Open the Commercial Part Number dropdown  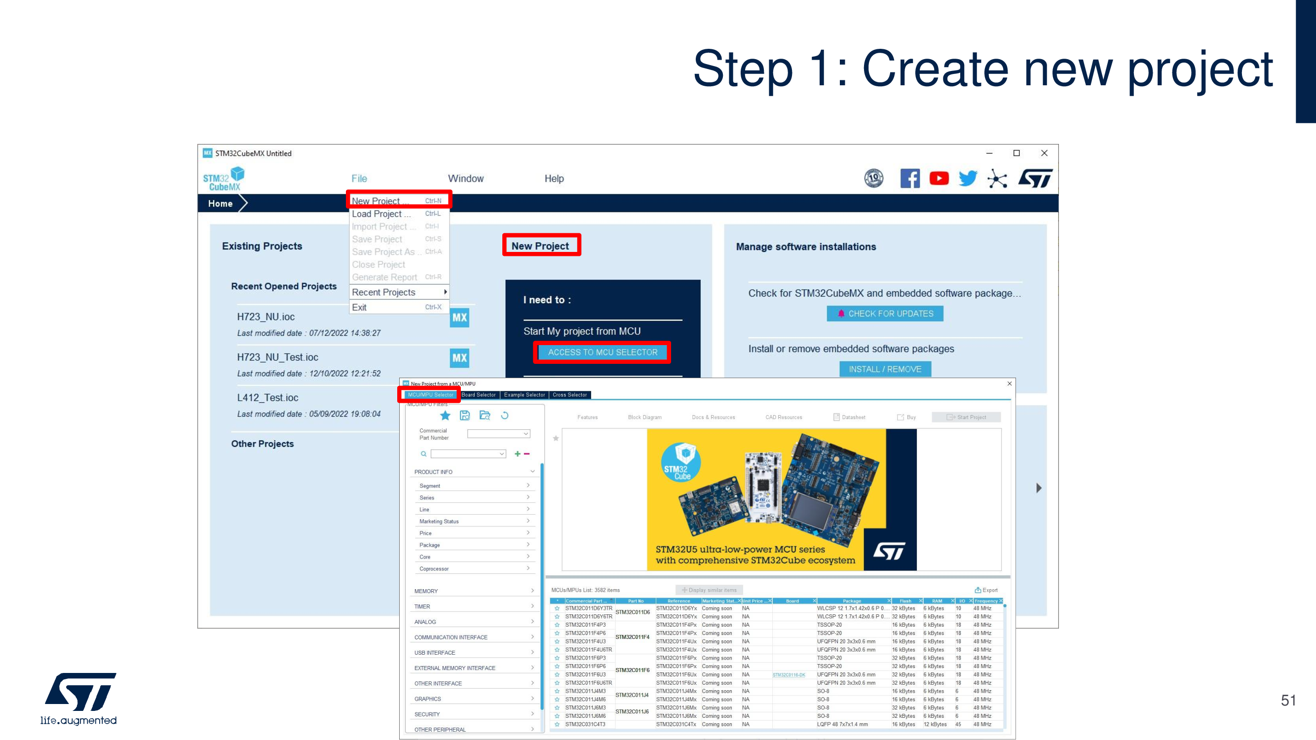[x=498, y=434]
